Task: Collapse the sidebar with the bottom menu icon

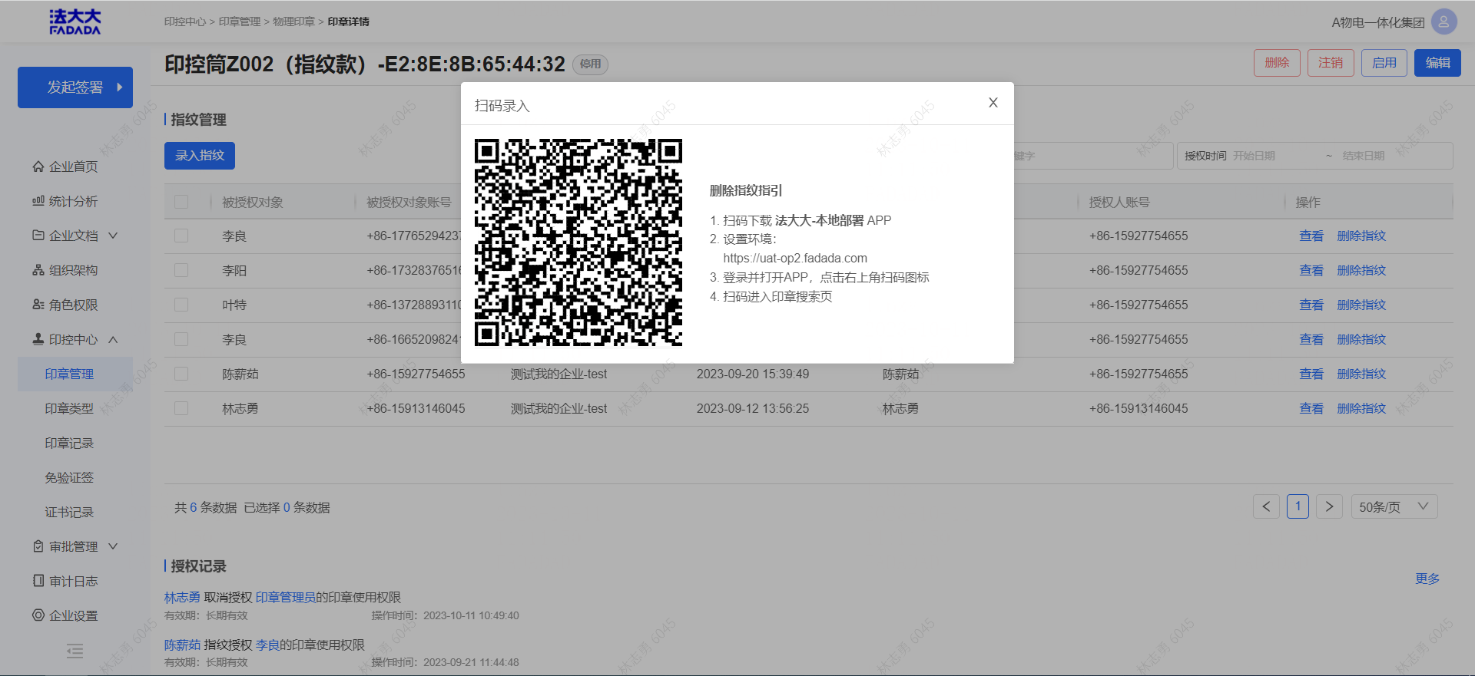Action: click(75, 651)
